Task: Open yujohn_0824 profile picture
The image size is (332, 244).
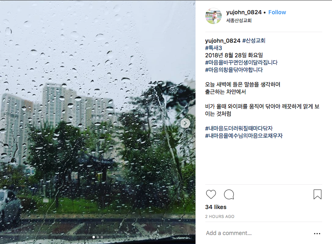Action: click(x=213, y=16)
